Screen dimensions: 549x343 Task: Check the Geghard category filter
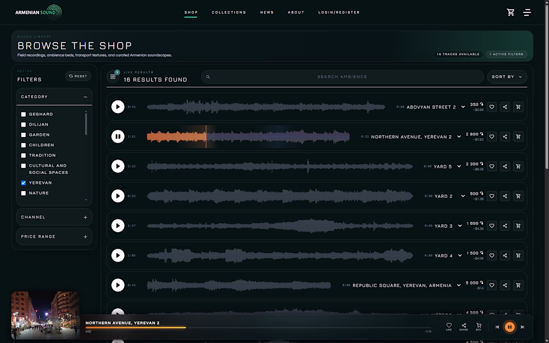pos(23,114)
